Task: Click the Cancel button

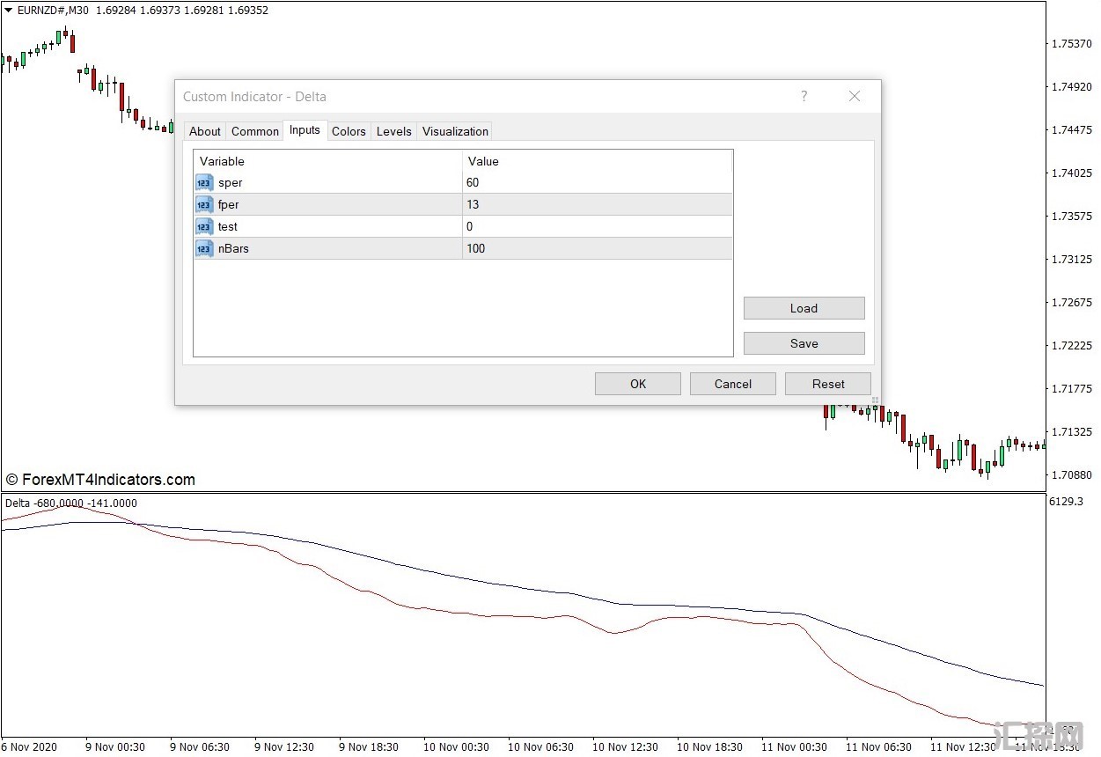Action: pyautogui.click(x=733, y=384)
